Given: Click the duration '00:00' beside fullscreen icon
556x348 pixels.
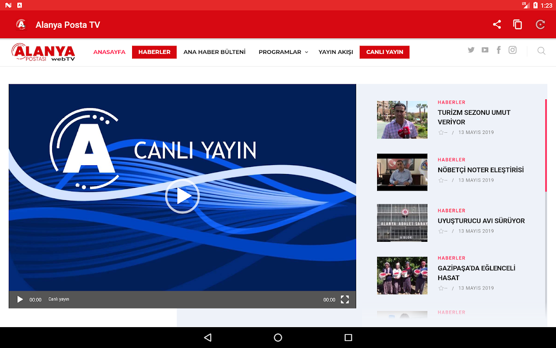Looking at the screenshot, I should point(329,300).
